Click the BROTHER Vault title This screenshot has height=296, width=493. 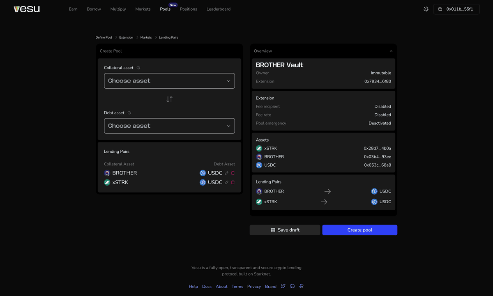pyautogui.click(x=279, y=65)
